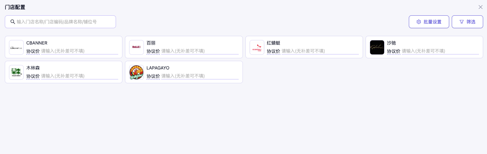This screenshot has width=487, height=154.
Task: Click the 红蜻蜓 brand logo
Action: point(257,47)
